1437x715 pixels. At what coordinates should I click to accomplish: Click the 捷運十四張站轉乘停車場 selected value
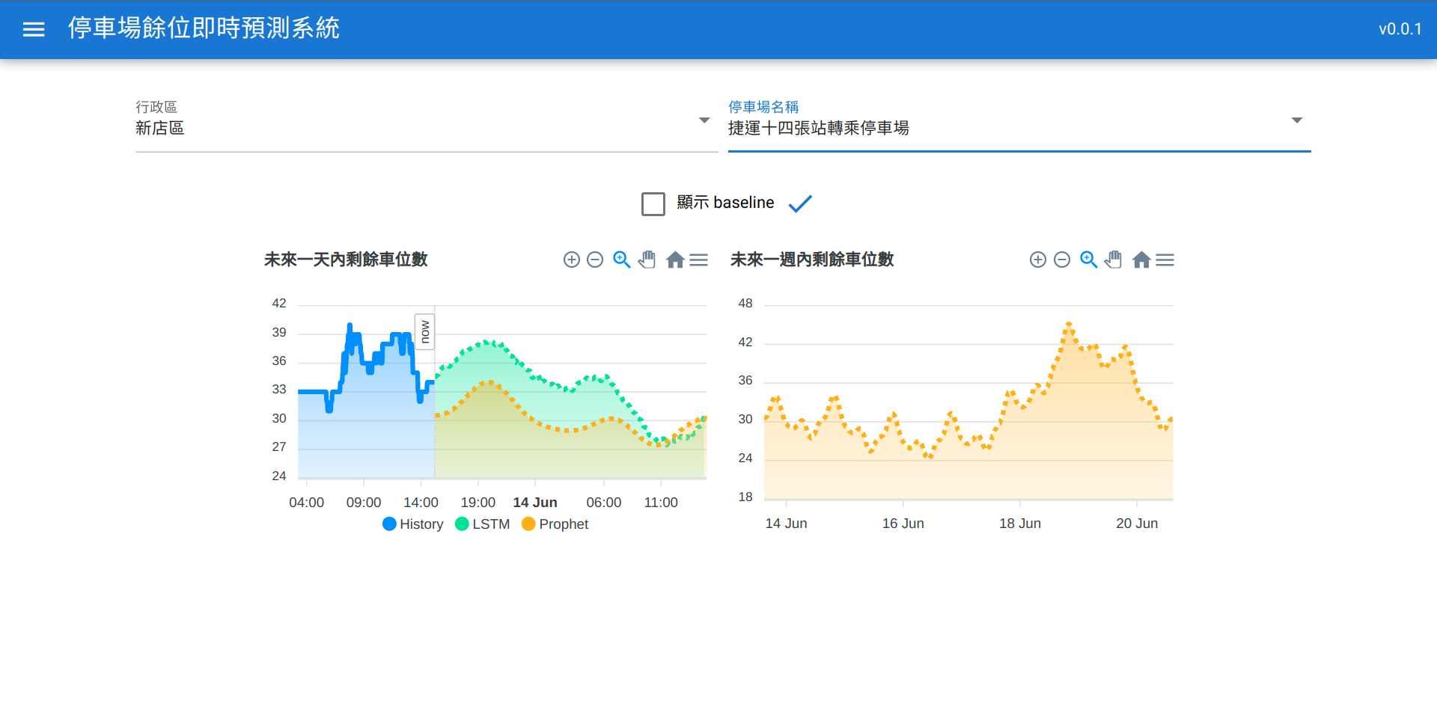click(819, 128)
